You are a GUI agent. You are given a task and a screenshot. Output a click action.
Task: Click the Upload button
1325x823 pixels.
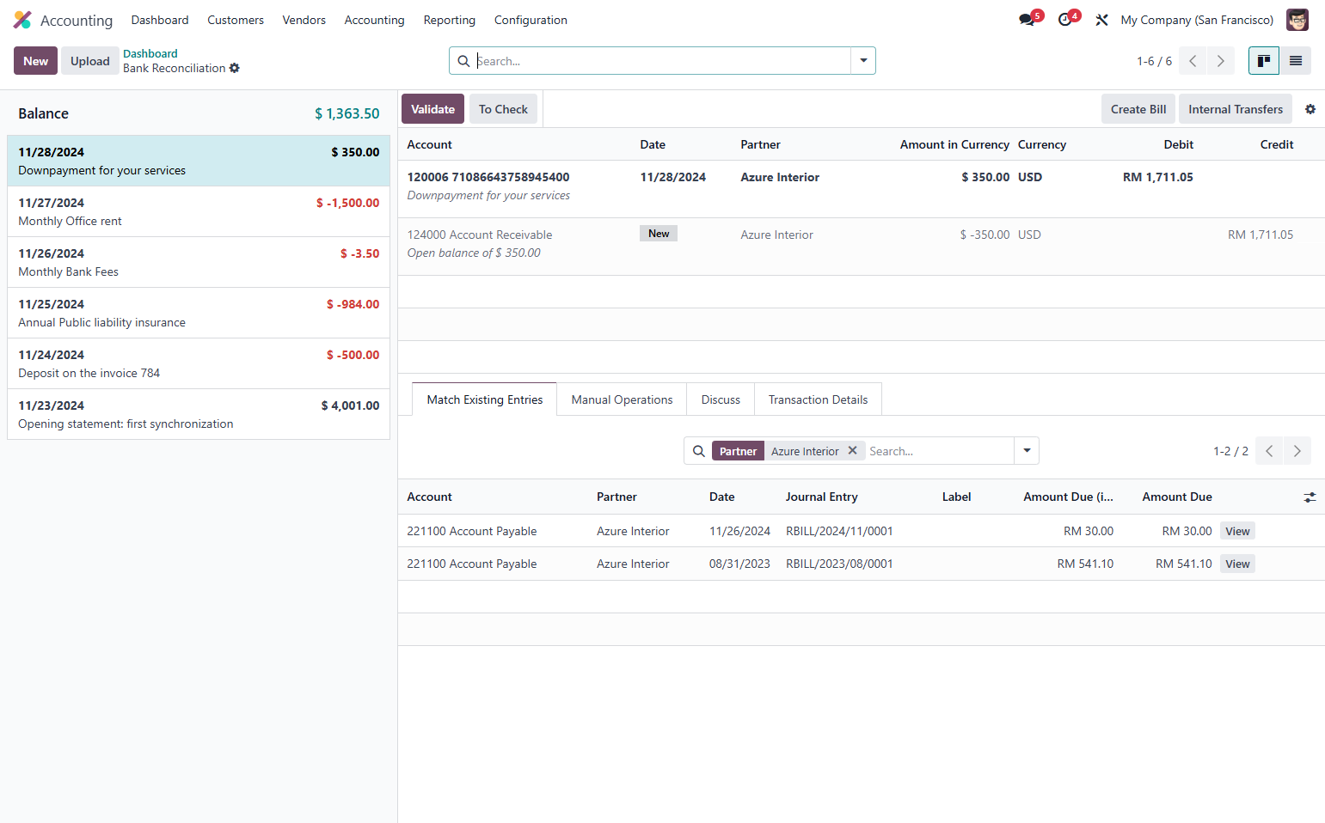pos(90,61)
